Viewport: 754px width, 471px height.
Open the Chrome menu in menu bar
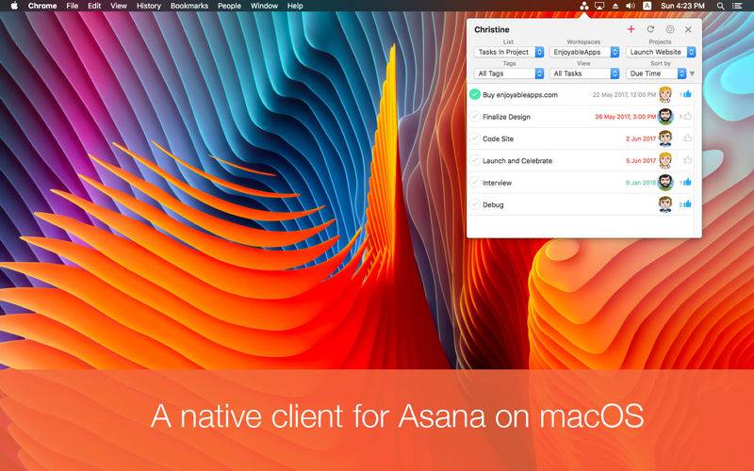coord(42,6)
